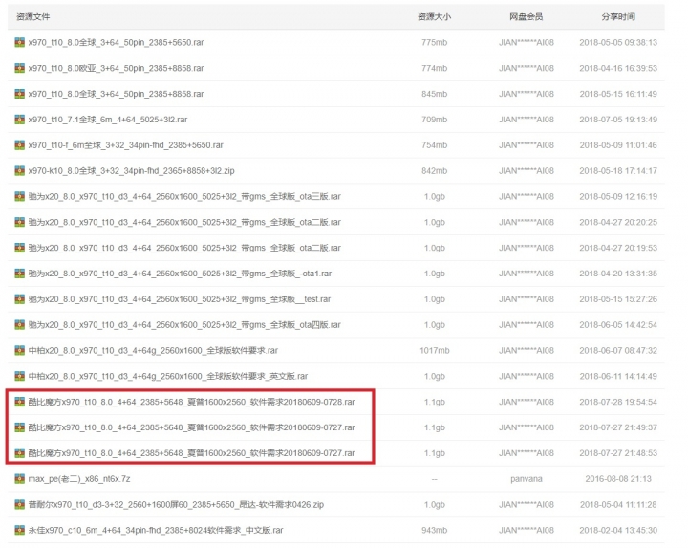Open x970_t10-f_6m全球_3+32_34pin-fhd_2385+5650.rar
Viewport: 688px width, 548px height.
(125, 145)
